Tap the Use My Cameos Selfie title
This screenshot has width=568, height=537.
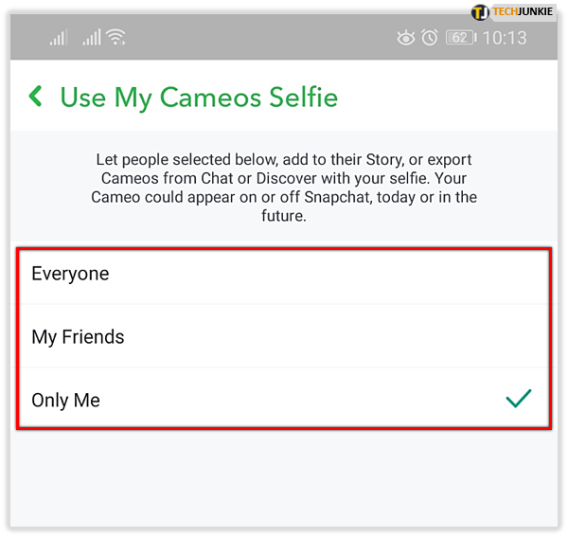click(199, 98)
